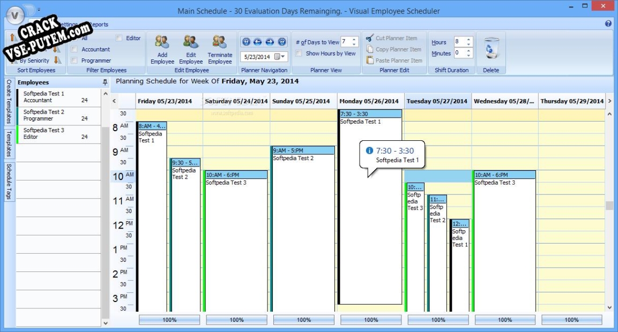
Task: Toggle the Programmer filter checkbox
Action: point(74,61)
